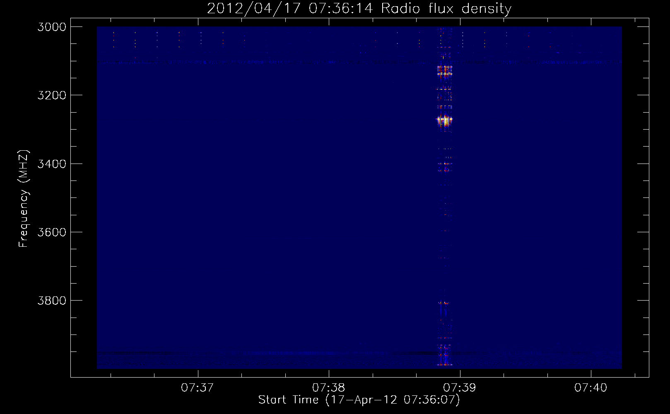This screenshot has width=670, height=414.
Task: Click the 07:40 time tick label
Action: pos(590,388)
